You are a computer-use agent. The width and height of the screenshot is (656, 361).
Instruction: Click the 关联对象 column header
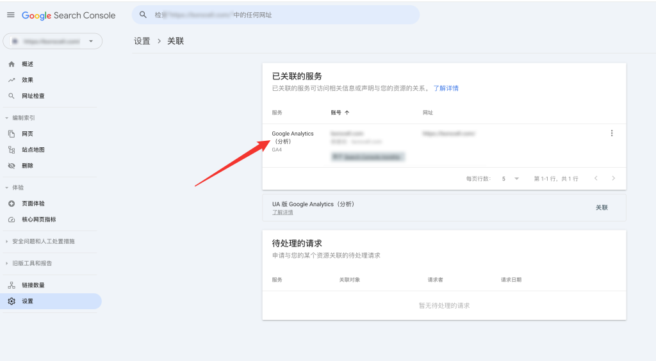[349, 280]
